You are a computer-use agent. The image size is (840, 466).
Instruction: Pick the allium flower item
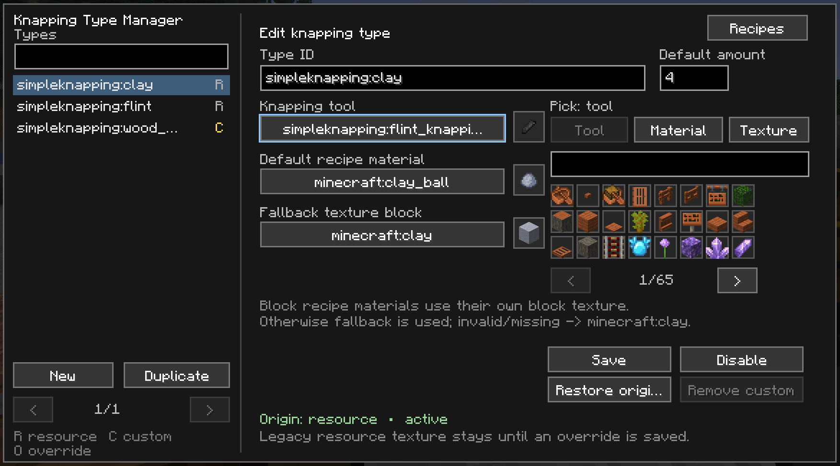pyautogui.click(x=666, y=247)
